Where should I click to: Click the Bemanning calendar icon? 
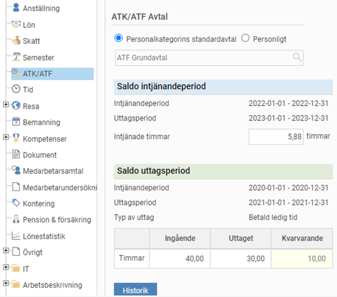pyautogui.click(x=16, y=122)
